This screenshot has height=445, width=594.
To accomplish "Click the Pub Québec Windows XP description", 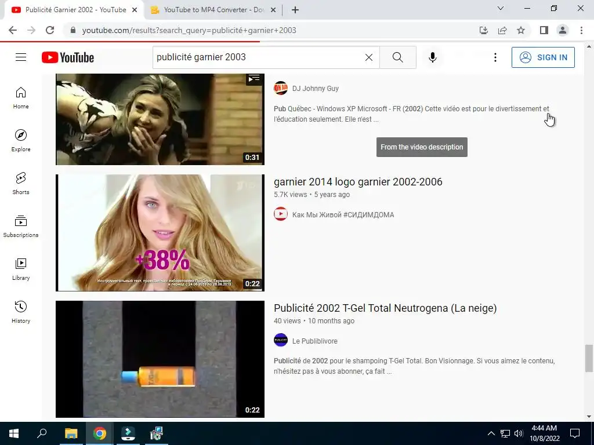I will pos(411,114).
